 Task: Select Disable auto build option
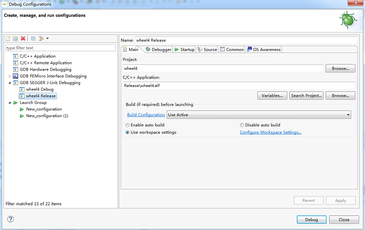pos(242,125)
